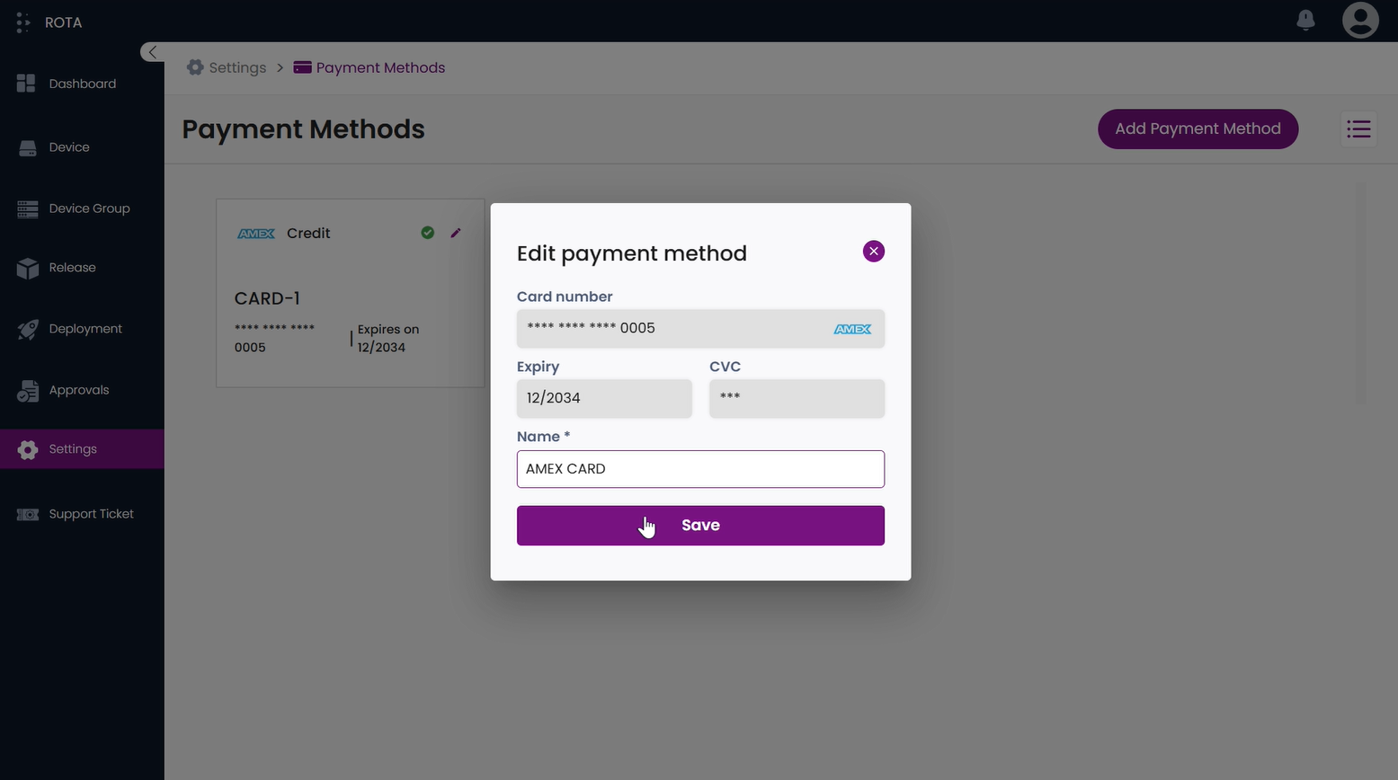Open Dashboard from the sidebar
1398x780 pixels.
[x=82, y=84]
